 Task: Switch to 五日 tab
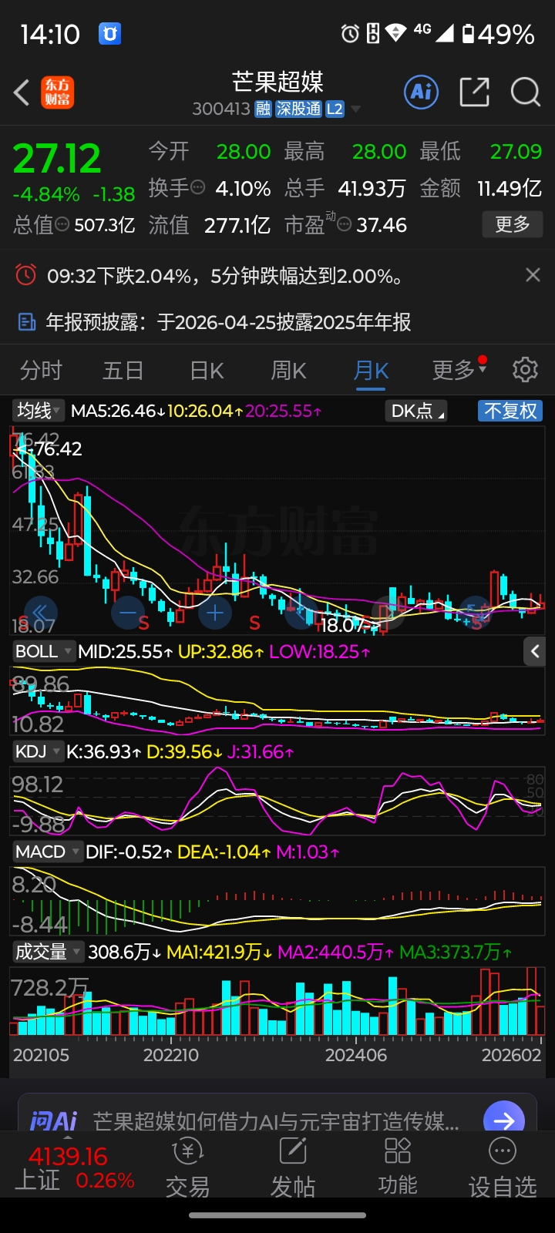(123, 371)
